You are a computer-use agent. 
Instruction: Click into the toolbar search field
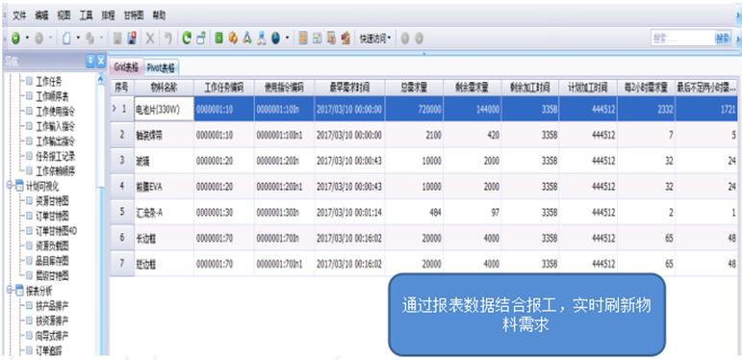tap(682, 39)
